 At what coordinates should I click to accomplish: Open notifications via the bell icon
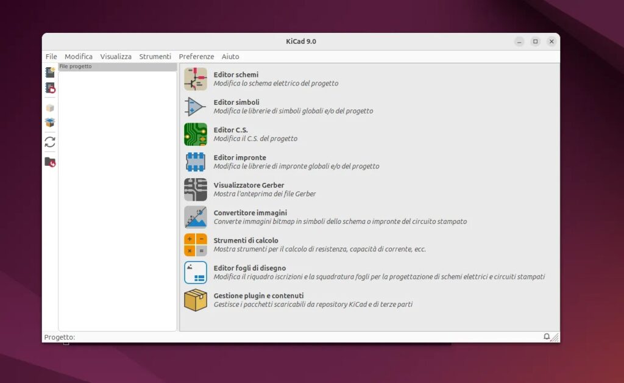tap(547, 336)
